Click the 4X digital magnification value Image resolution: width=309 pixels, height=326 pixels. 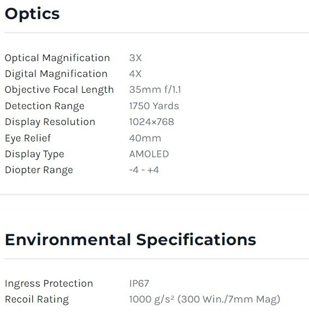[135, 74]
